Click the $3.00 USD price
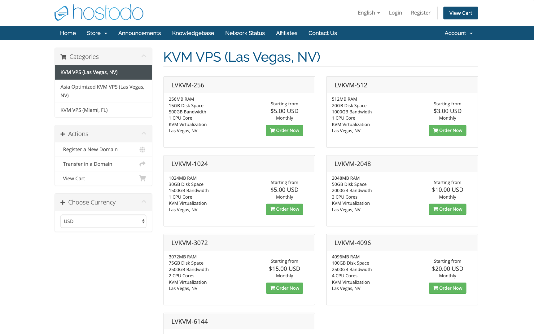 click(448, 111)
